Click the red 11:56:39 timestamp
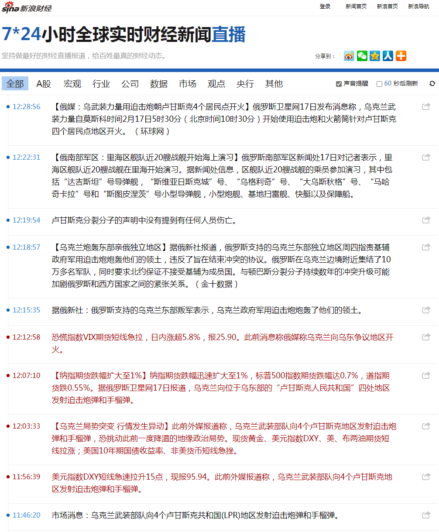Image resolution: width=439 pixels, height=532 pixels. (26, 477)
